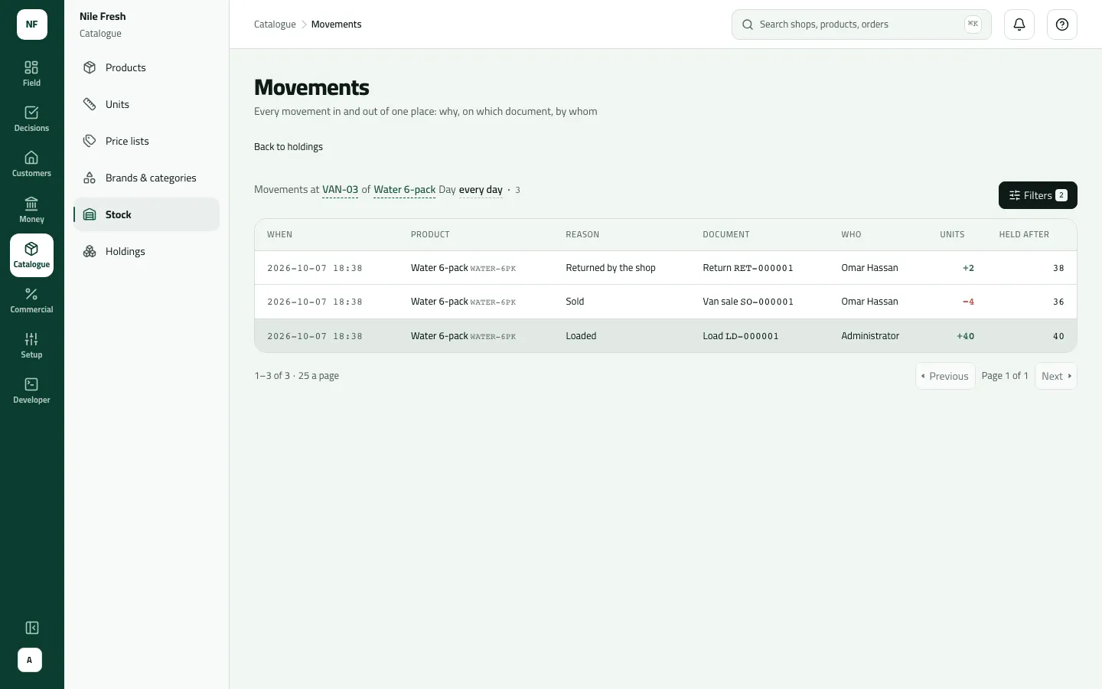
Task: Click the When column header
Action: coord(279,234)
